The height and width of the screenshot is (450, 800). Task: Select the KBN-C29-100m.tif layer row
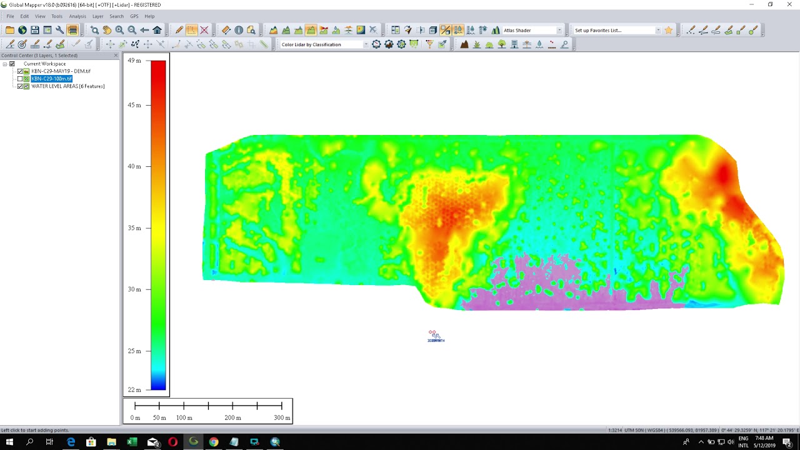coord(51,79)
